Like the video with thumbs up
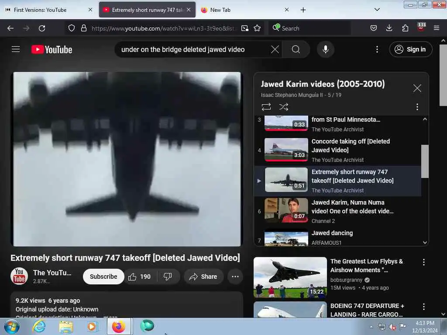The image size is (447, 335). pos(139,277)
